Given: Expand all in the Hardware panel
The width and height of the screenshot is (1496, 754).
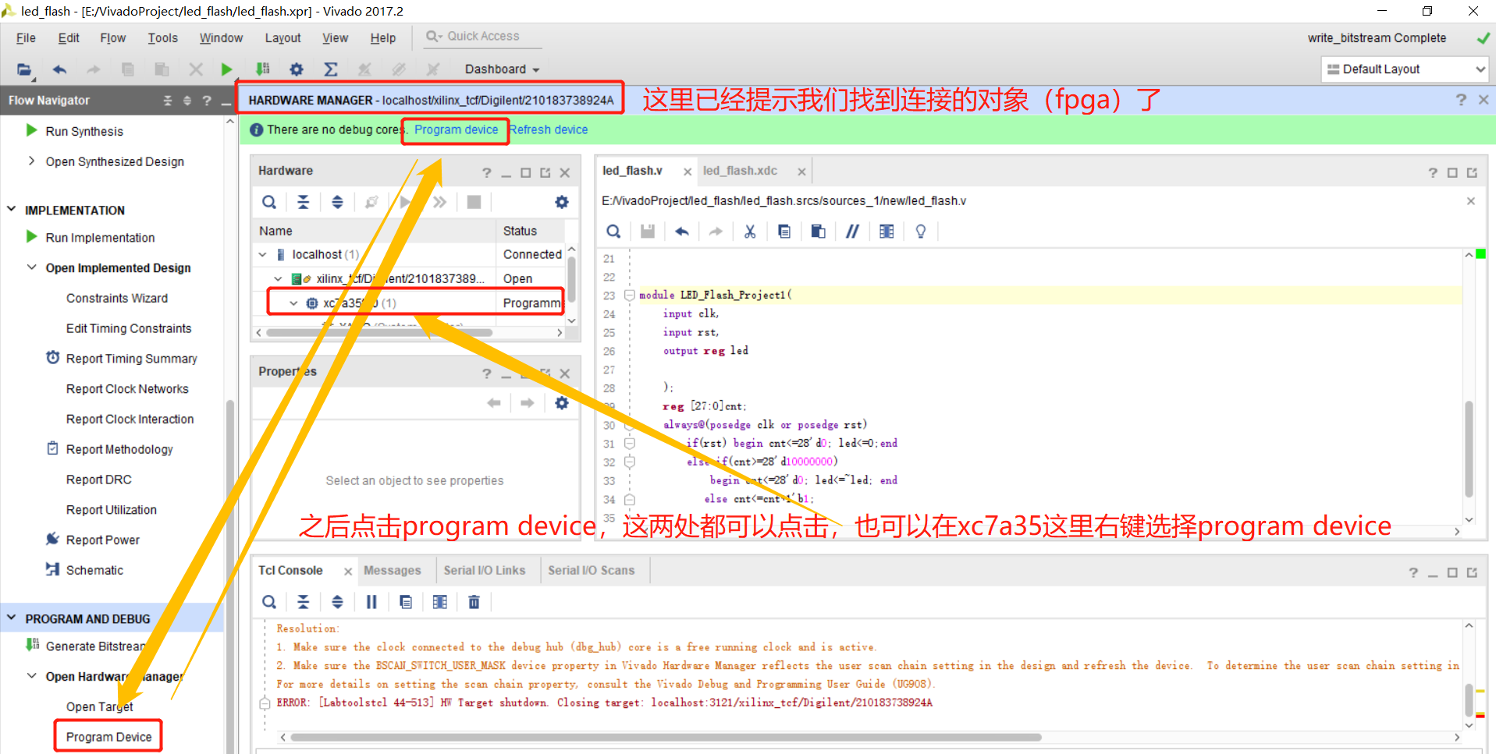Looking at the screenshot, I should [x=337, y=202].
